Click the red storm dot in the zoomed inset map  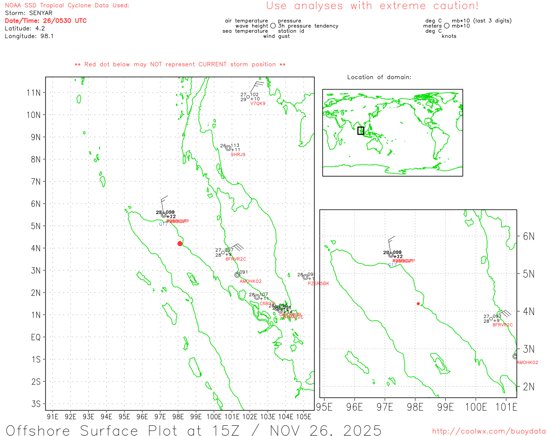(418, 304)
